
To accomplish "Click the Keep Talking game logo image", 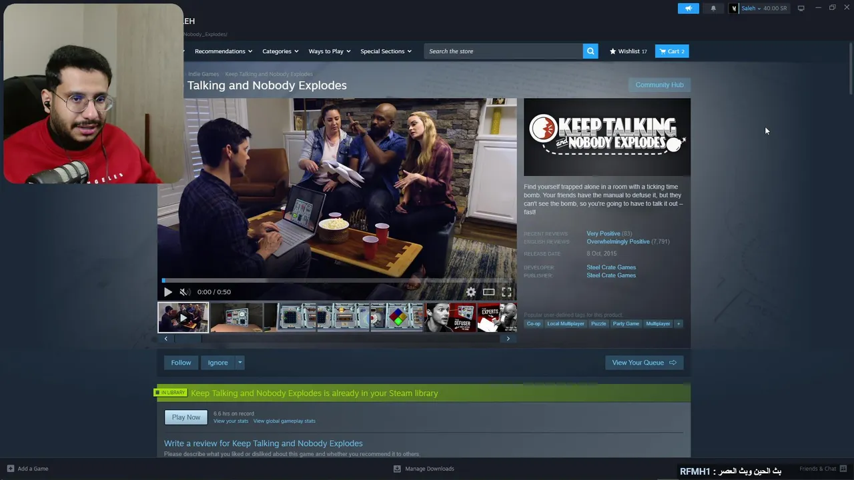I will tap(607, 137).
